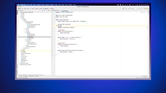Toggle the Favorites side tool button

click(17, 72)
